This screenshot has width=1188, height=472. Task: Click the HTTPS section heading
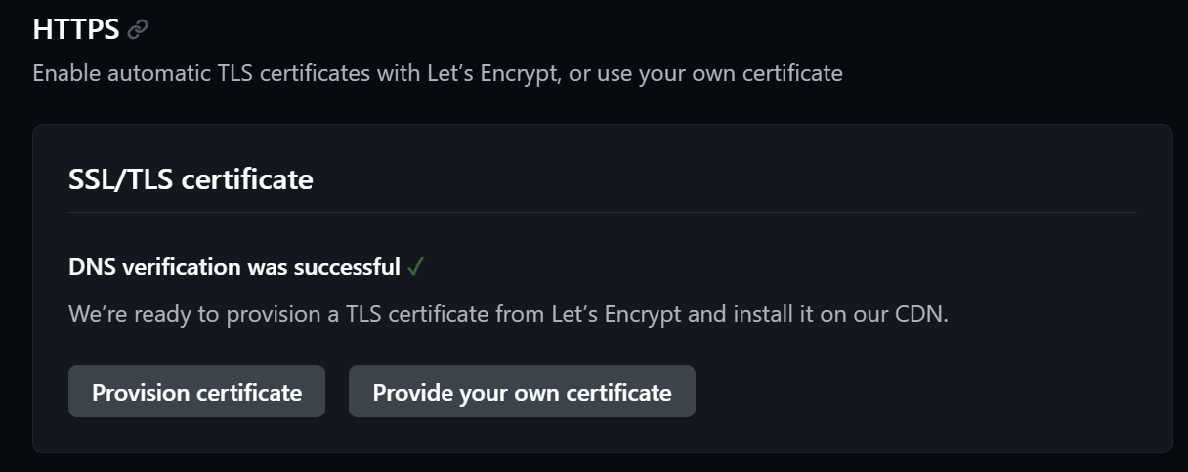[76, 29]
